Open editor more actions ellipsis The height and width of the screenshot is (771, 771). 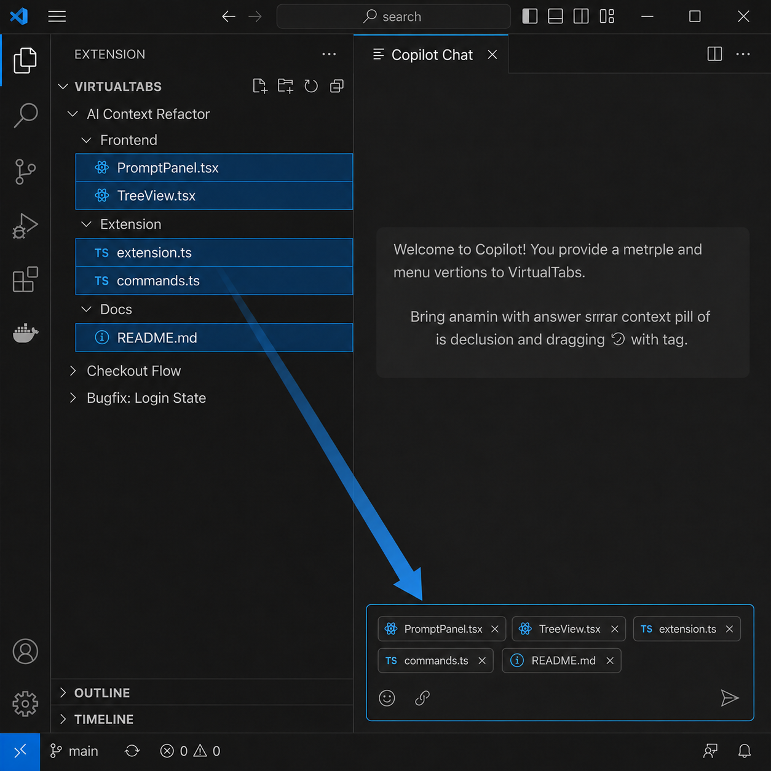point(743,54)
